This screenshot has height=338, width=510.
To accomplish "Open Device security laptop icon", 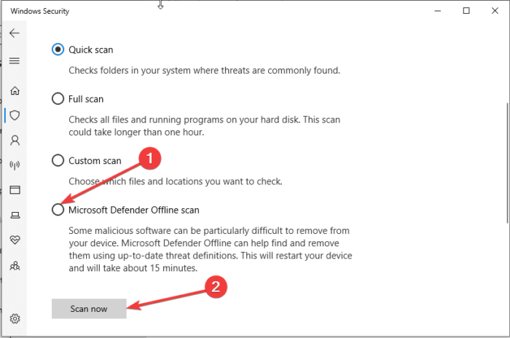I will pyautogui.click(x=15, y=215).
